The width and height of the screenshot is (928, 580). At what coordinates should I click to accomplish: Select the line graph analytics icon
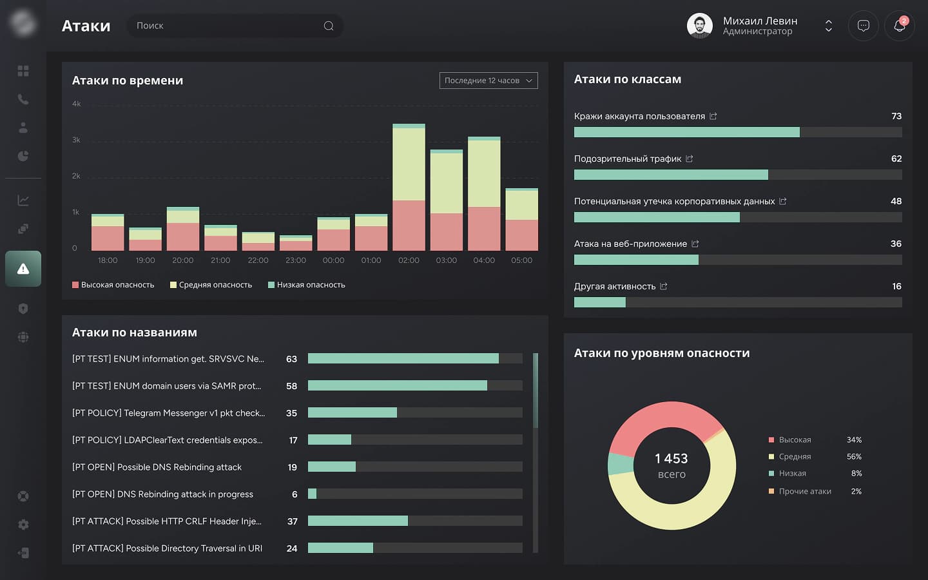[23, 200]
